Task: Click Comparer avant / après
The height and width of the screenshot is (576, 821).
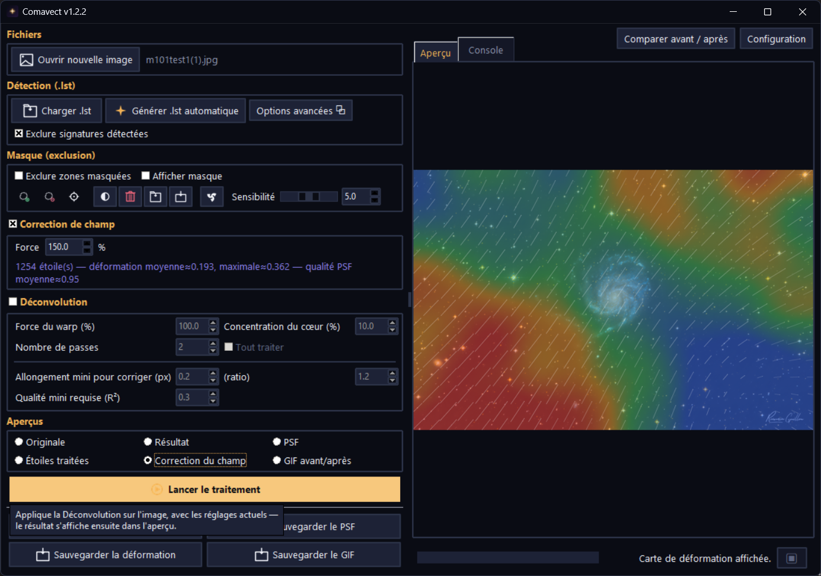Action: click(676, 39)
